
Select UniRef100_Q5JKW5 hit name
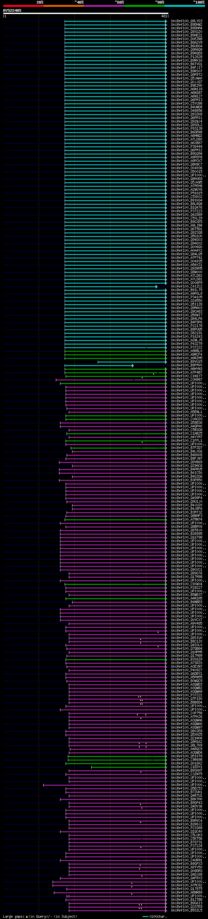coord(187,182)
